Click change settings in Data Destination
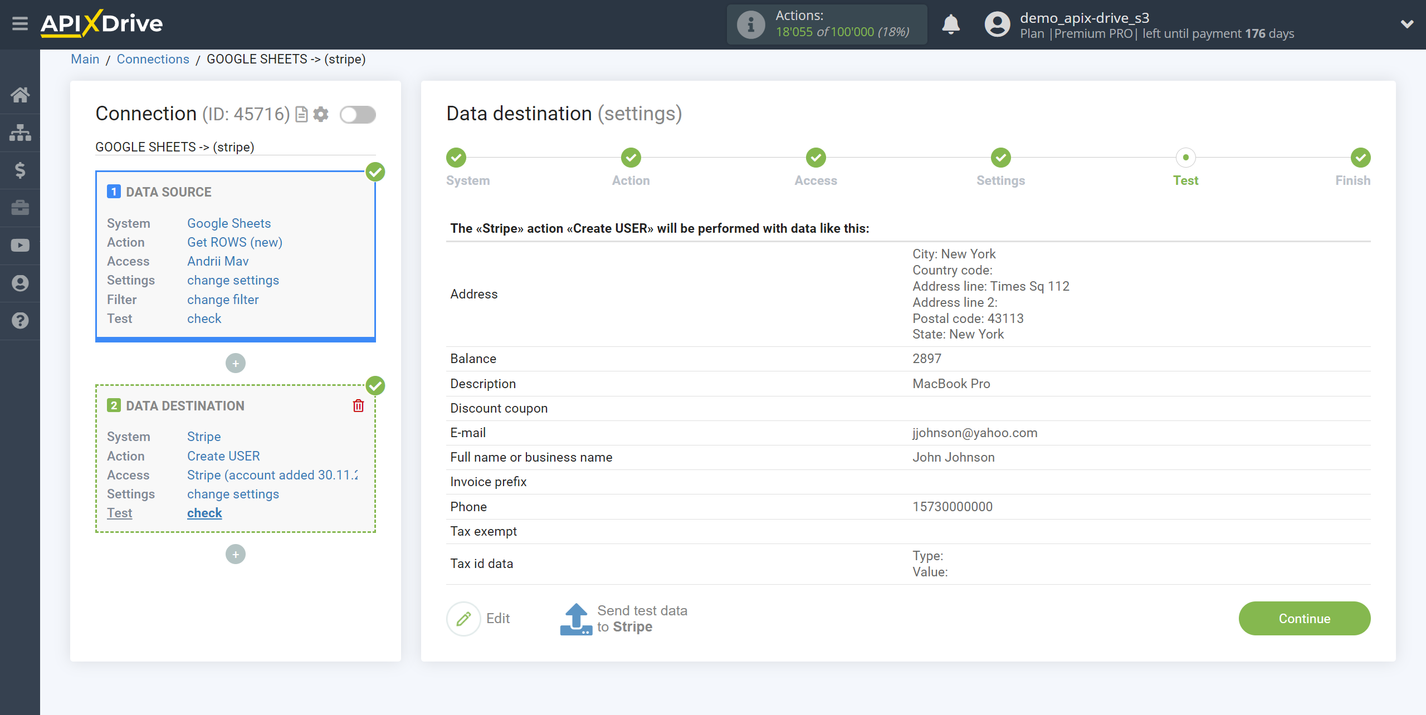 (x=233, y=494)
